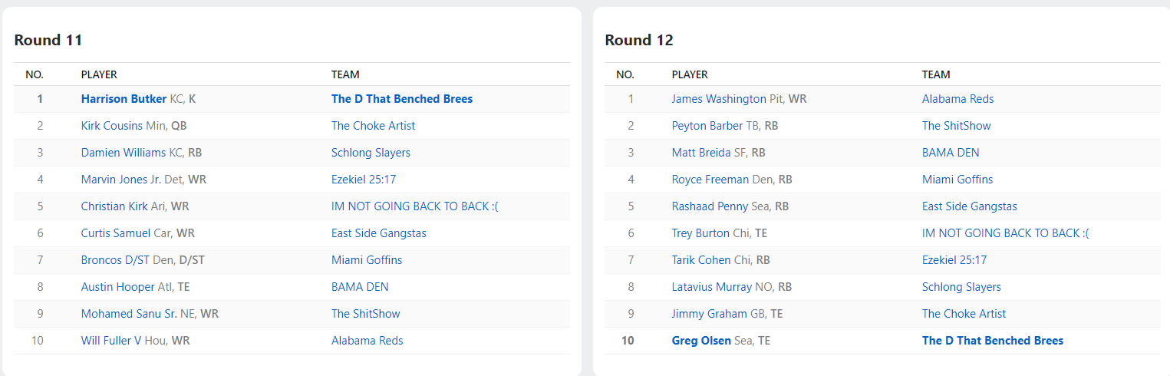Click Schlong Slayers team in Round 11
The width and height of the screenshot is (1170, 376).
coord(371,153)
